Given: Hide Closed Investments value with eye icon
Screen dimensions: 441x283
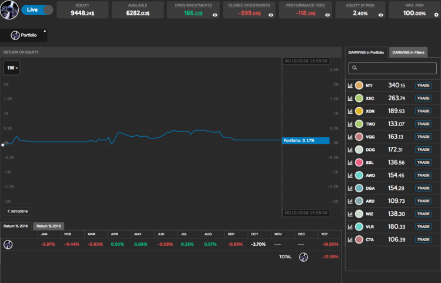Looking at the screenshot, I should 270,15.
